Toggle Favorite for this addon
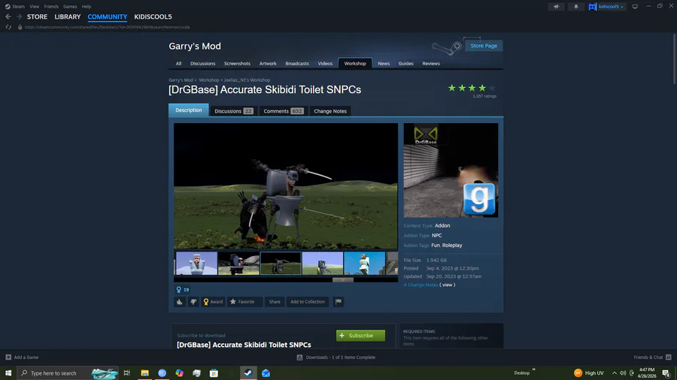This screenshot has height=380, width=677. (244, 302)
